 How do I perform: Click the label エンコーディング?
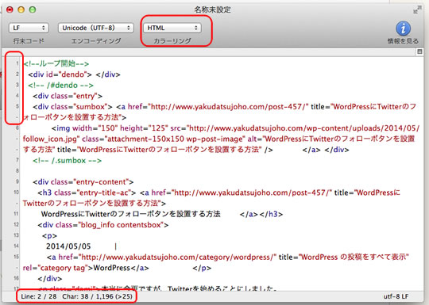pos(96,41)
